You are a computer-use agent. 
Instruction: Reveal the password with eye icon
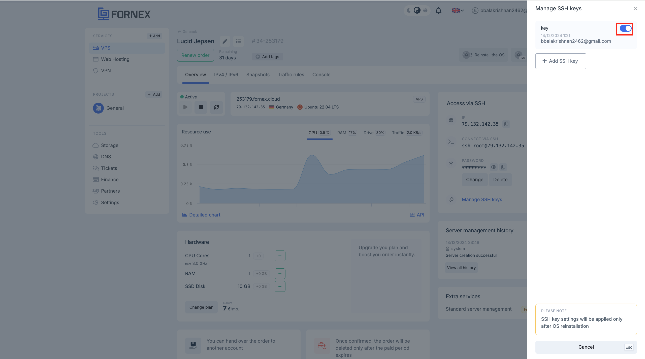click(494, 167)
